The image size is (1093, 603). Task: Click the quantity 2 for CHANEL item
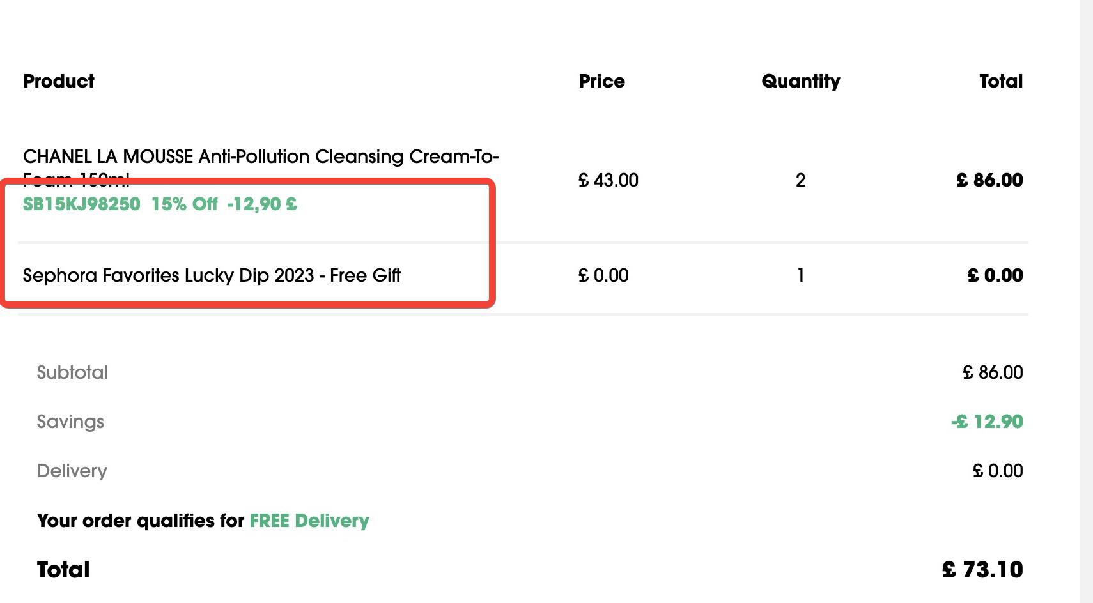coord(800,180)
